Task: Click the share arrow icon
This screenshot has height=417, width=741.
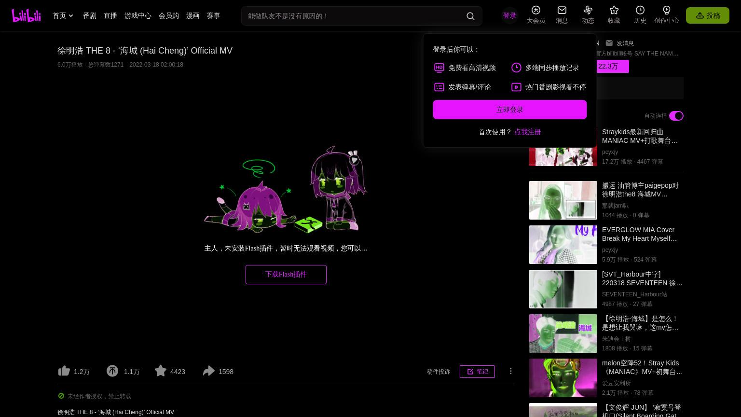Action: point(208,371)
